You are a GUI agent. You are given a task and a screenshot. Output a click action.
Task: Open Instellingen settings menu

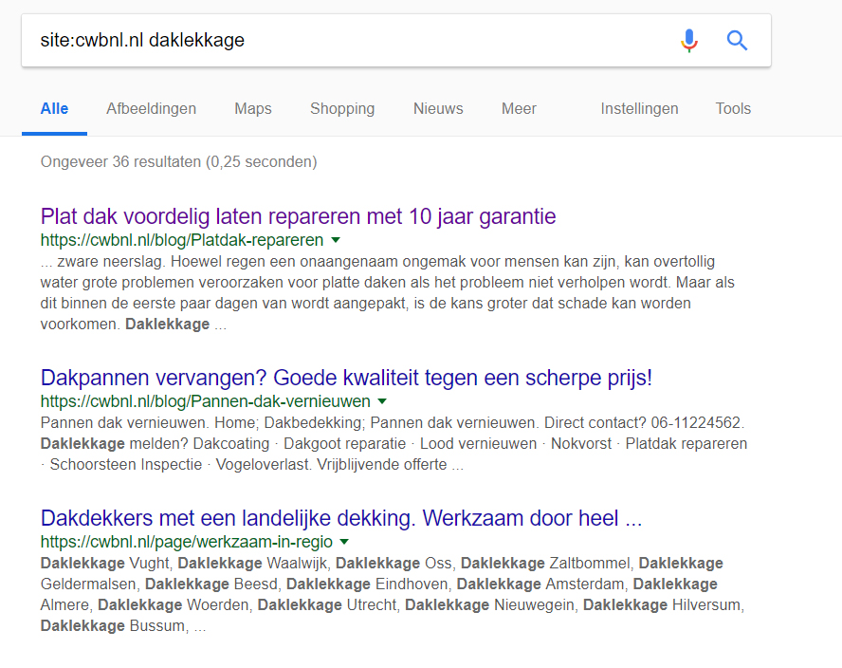pos(639,108)
